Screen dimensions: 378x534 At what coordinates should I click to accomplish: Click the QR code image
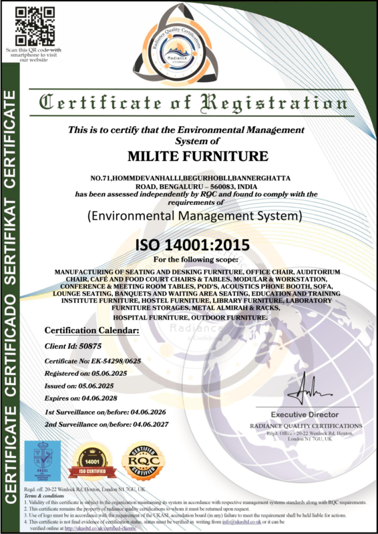pos(35,25)
